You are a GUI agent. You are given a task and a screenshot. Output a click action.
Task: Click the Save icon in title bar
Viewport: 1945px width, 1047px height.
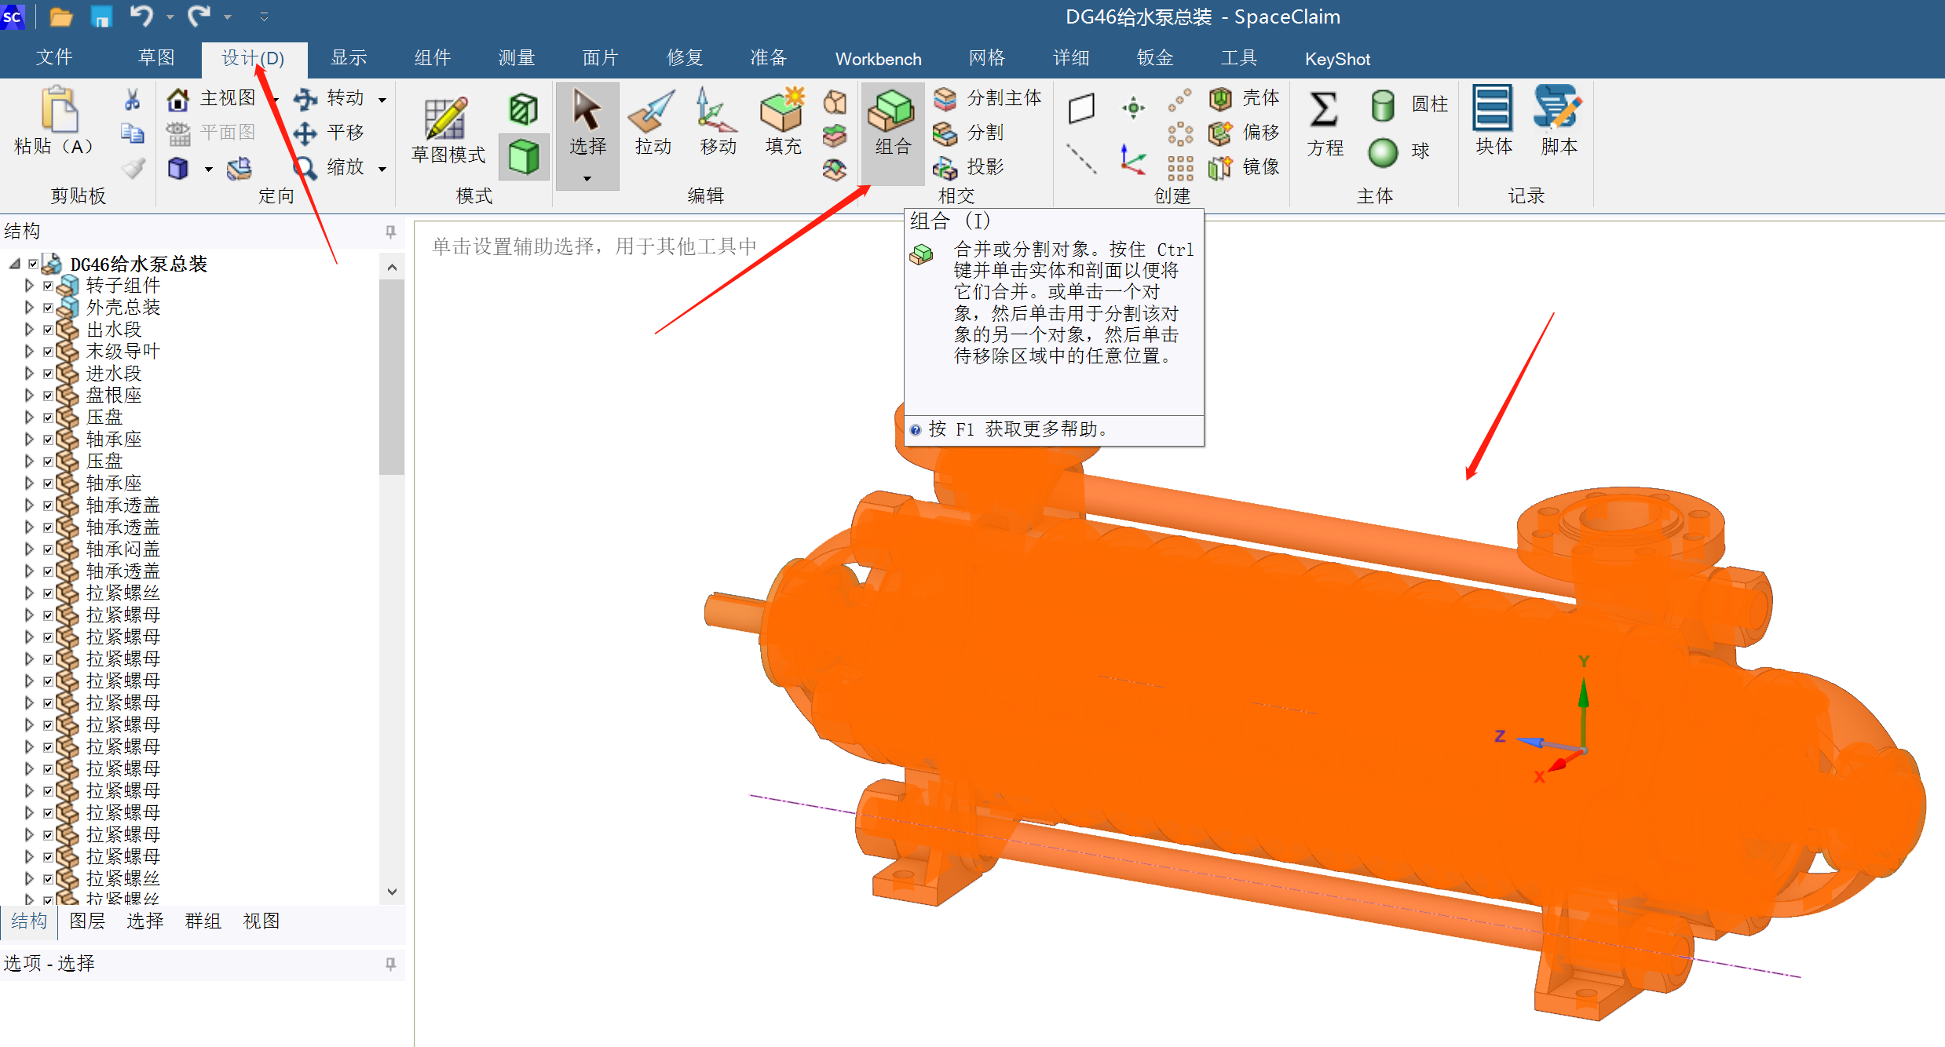click(101, 16)
